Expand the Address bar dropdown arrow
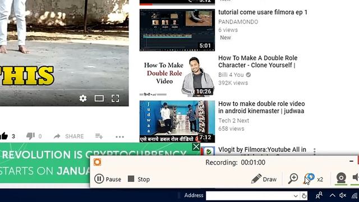Viewport: 359px width, 202px height. tap(296, 196)
